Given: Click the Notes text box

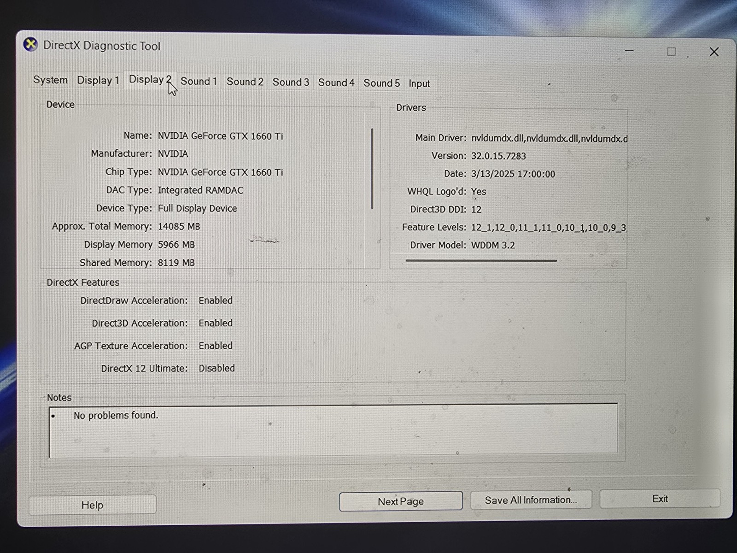Looking at the screenshot, I should coord(333,430).
